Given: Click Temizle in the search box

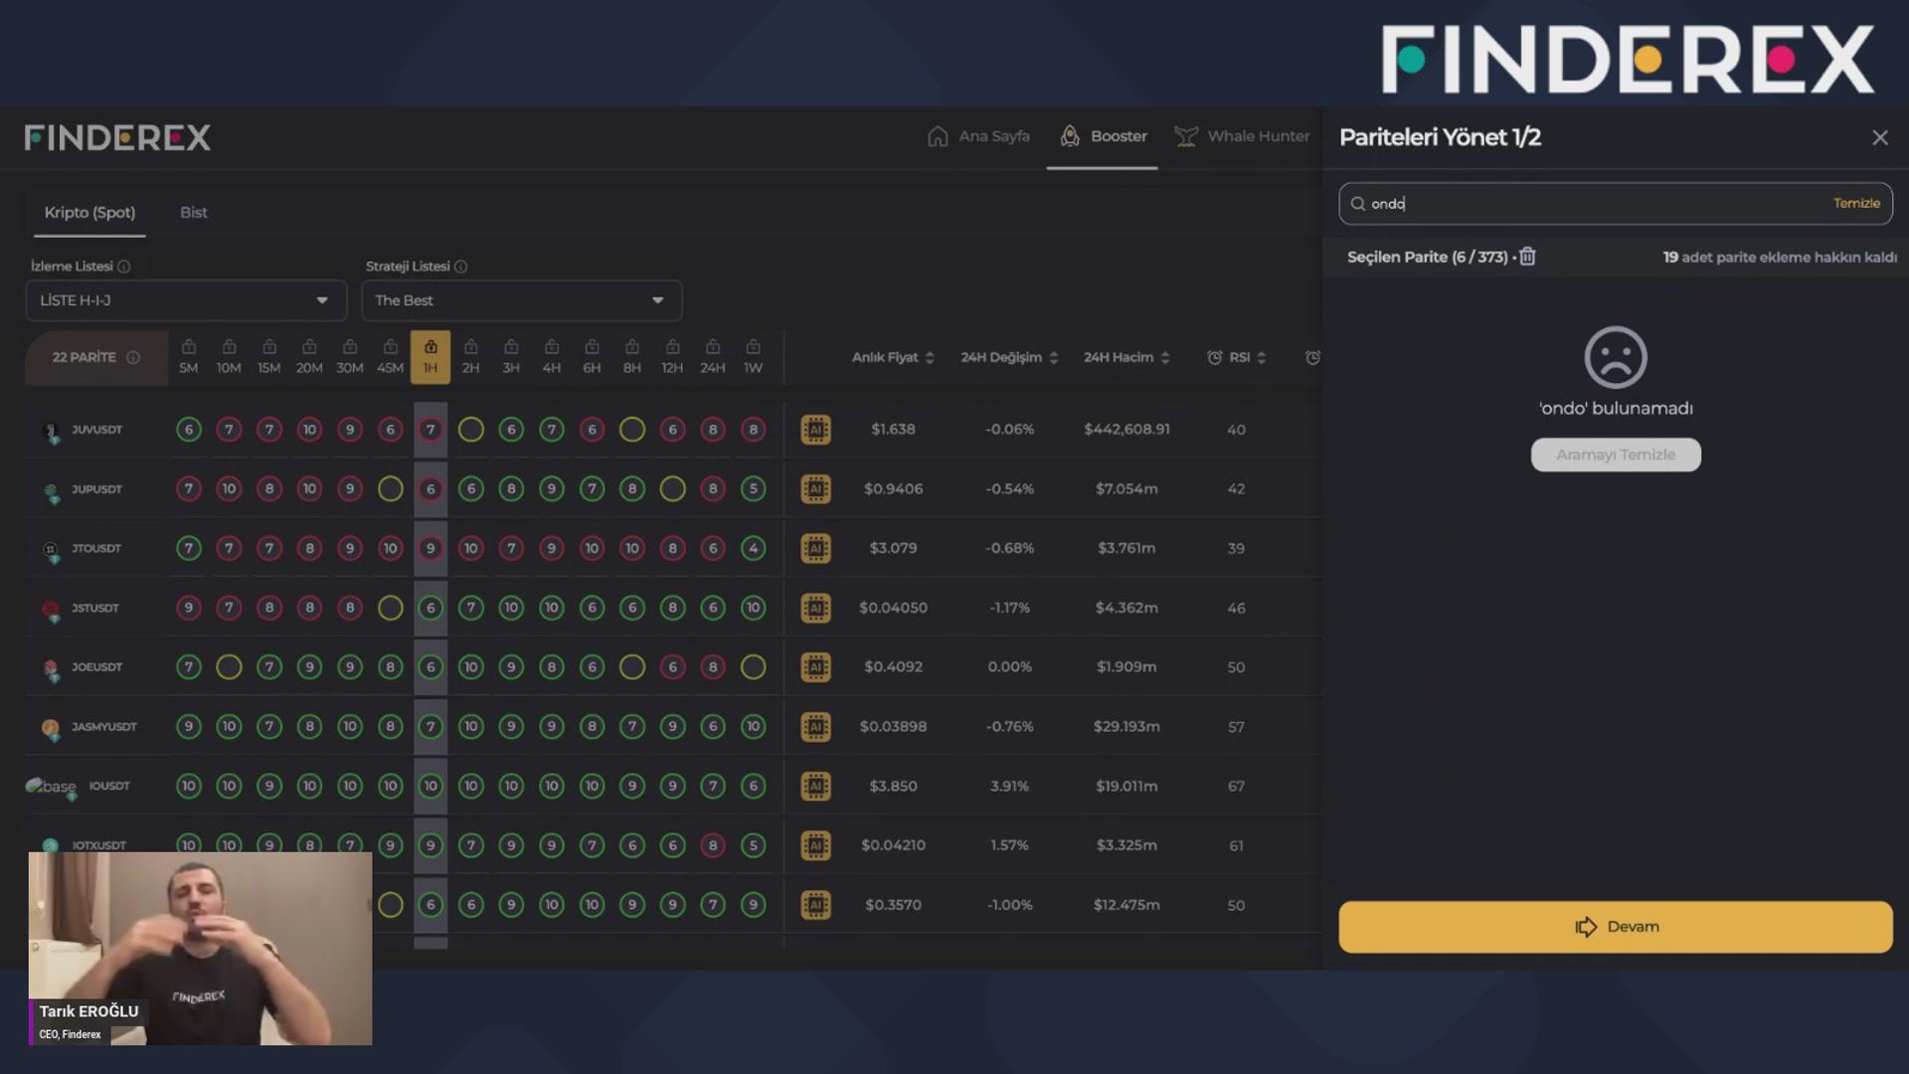Looking at the screenshot, I should pos(1855,203).
